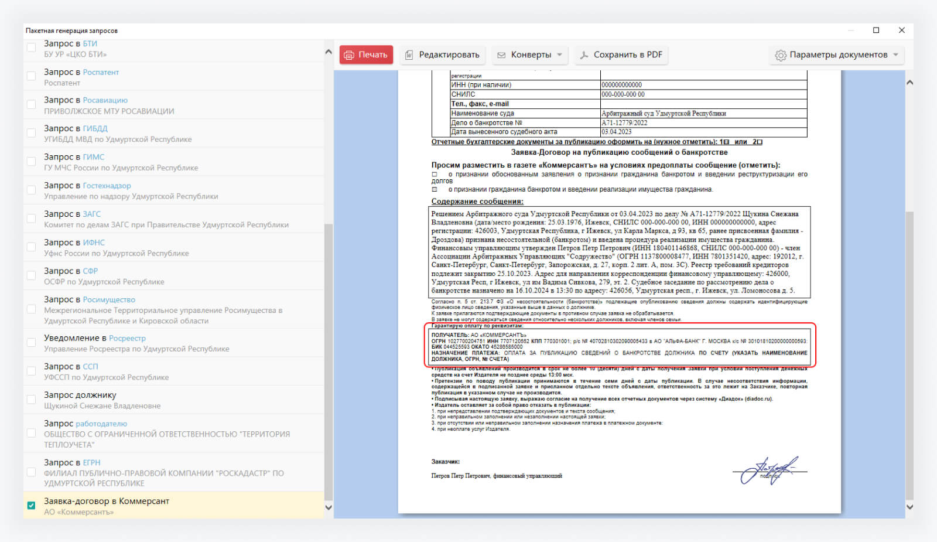Check the Запрос работодателю box

(x=32, y=434)
